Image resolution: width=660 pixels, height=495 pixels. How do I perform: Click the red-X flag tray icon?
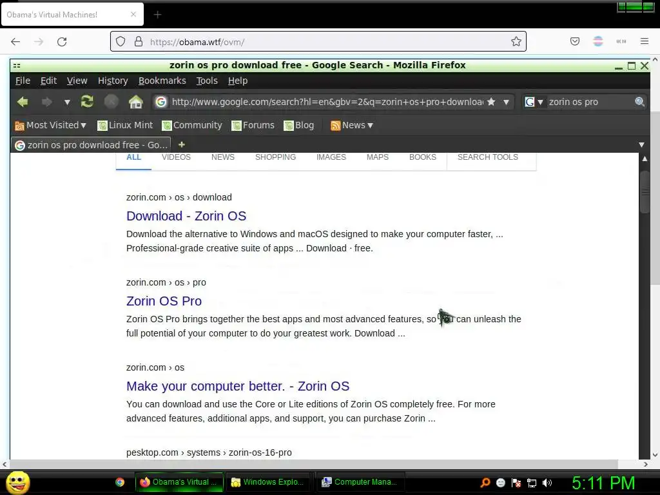516,483
